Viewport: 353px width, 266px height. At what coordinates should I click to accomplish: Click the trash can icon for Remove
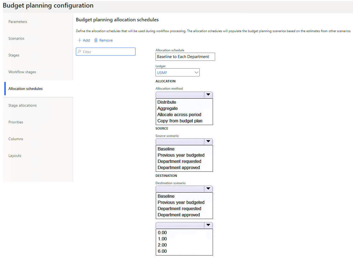(96, 40)
